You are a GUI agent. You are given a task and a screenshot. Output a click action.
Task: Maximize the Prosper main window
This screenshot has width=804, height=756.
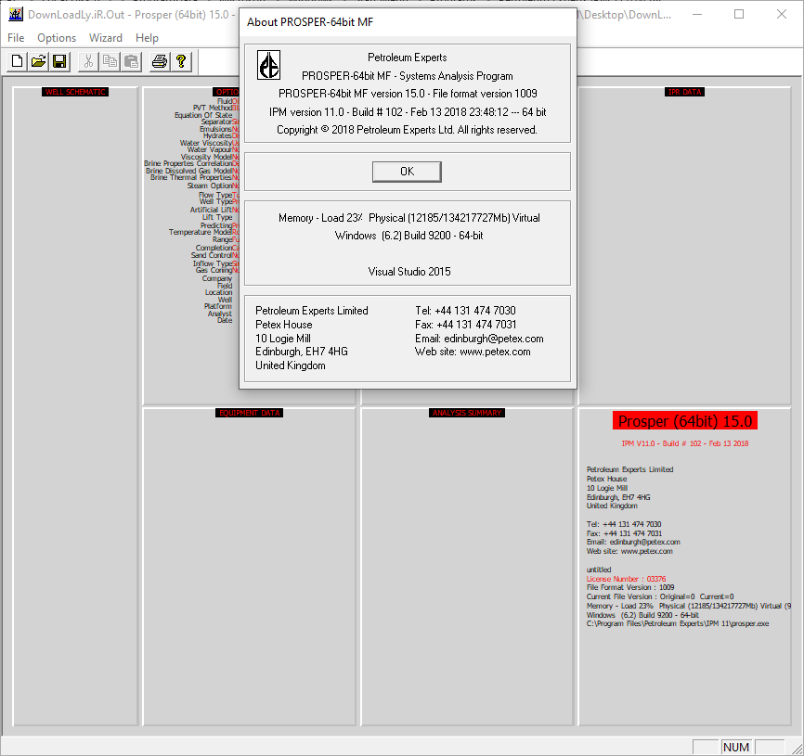(x=739, y=14)
